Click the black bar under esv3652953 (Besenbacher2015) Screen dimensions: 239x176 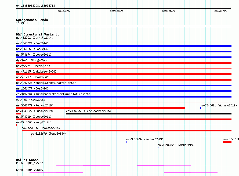[x=149, y=114]
